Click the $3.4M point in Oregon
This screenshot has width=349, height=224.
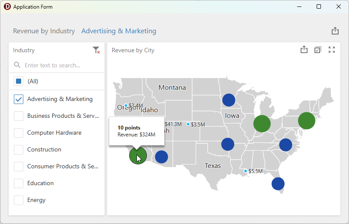[x=126, y=105]
